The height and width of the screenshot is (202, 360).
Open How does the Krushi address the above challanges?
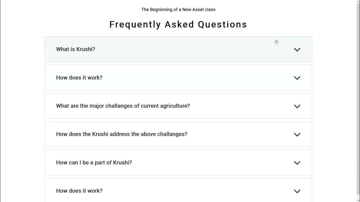[121, 134]
